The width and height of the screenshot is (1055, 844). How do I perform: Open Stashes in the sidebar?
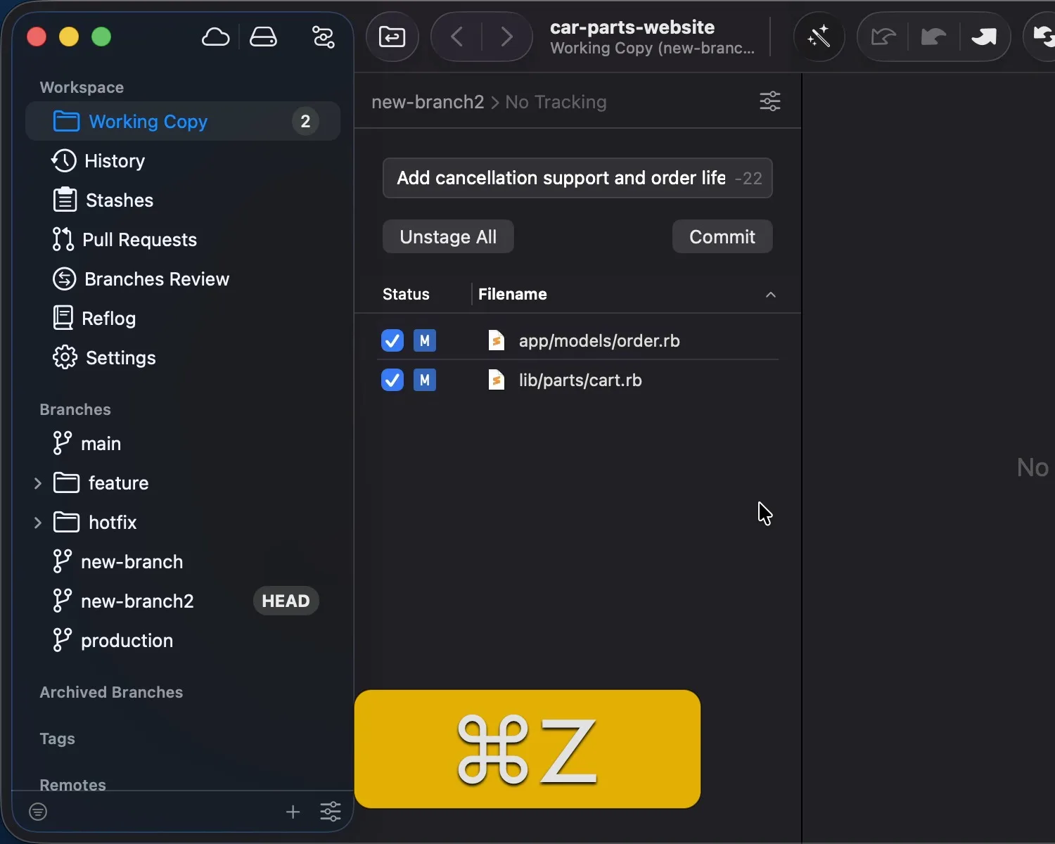[x=183, y=200]
